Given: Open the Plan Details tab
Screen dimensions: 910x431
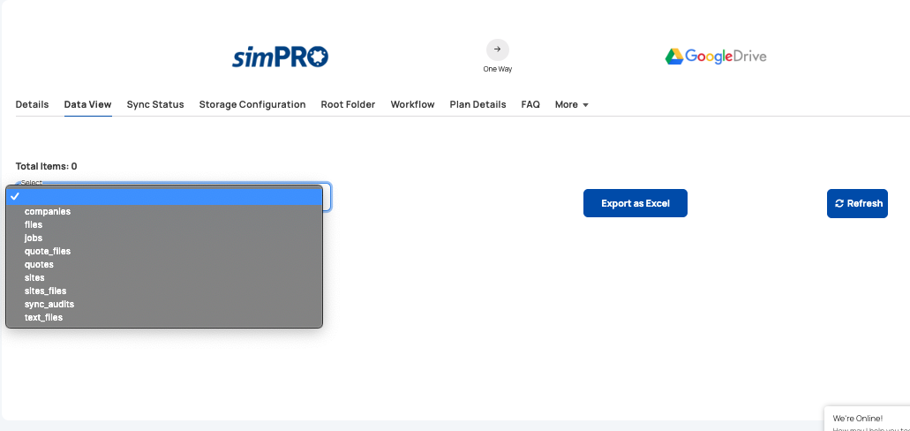Looking at the screenshot, I should point(478,104).
